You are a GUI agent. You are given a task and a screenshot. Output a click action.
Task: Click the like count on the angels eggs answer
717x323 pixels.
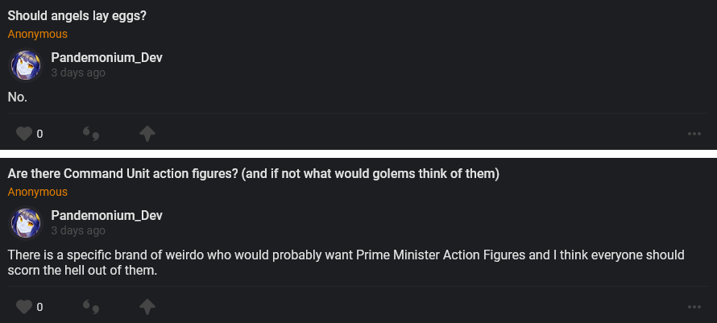click(x=39, y=134)
